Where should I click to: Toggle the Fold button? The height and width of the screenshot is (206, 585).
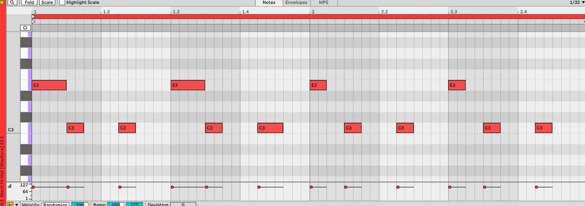[x=29, y=2]
